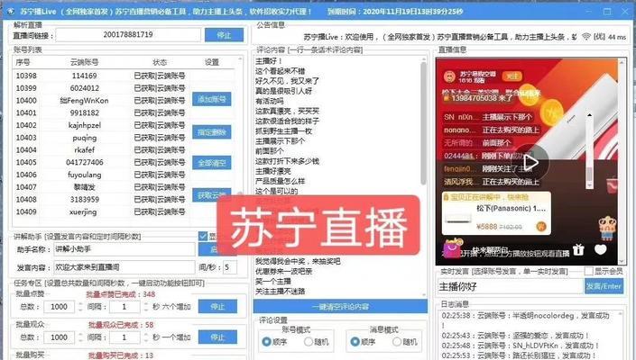Click the 主播你好 real-time message field
636x360 pixels.
[511, 287]
